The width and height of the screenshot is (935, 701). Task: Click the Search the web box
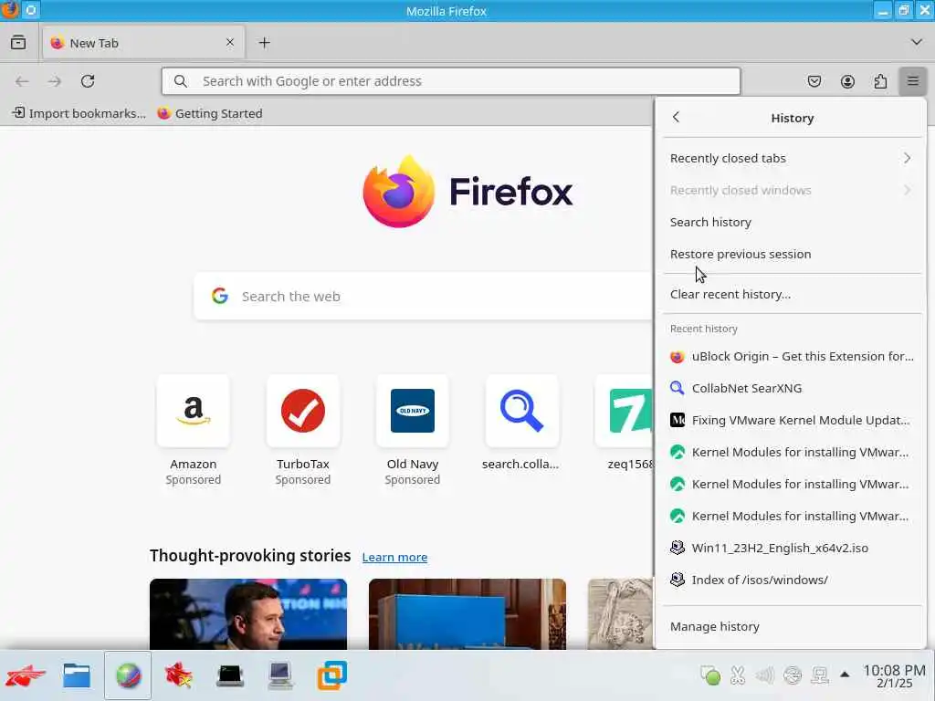click(x=424, y=297)
